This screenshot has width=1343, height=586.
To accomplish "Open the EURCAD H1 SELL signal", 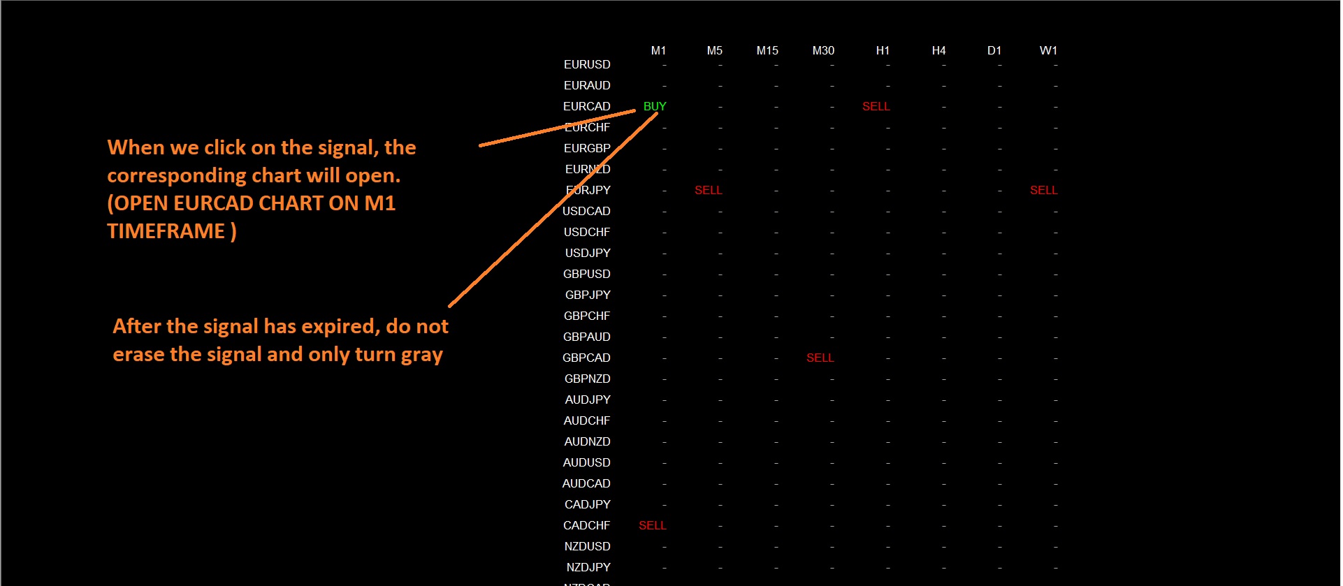I will 876,106.
